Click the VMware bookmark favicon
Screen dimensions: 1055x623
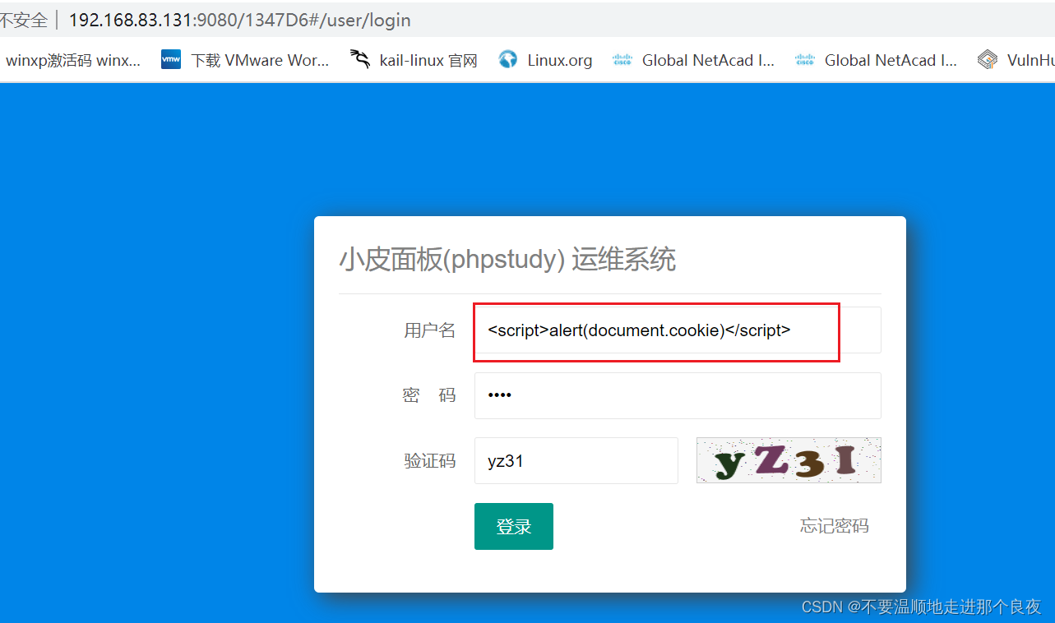170,59
